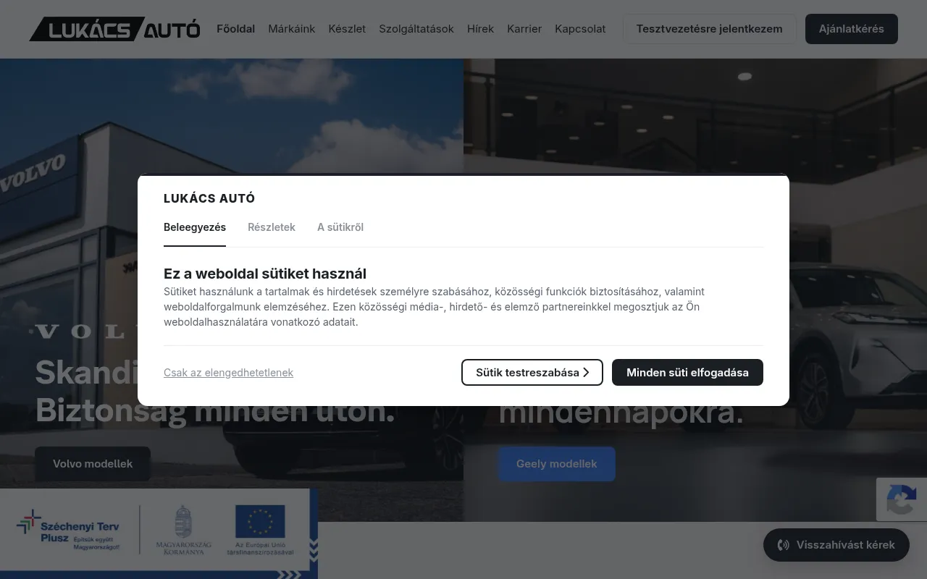The height and width of the screenshot is (579, 927).
Task: Accept all cookies with Minden süti elfogadása
Action: click(687, 373)
